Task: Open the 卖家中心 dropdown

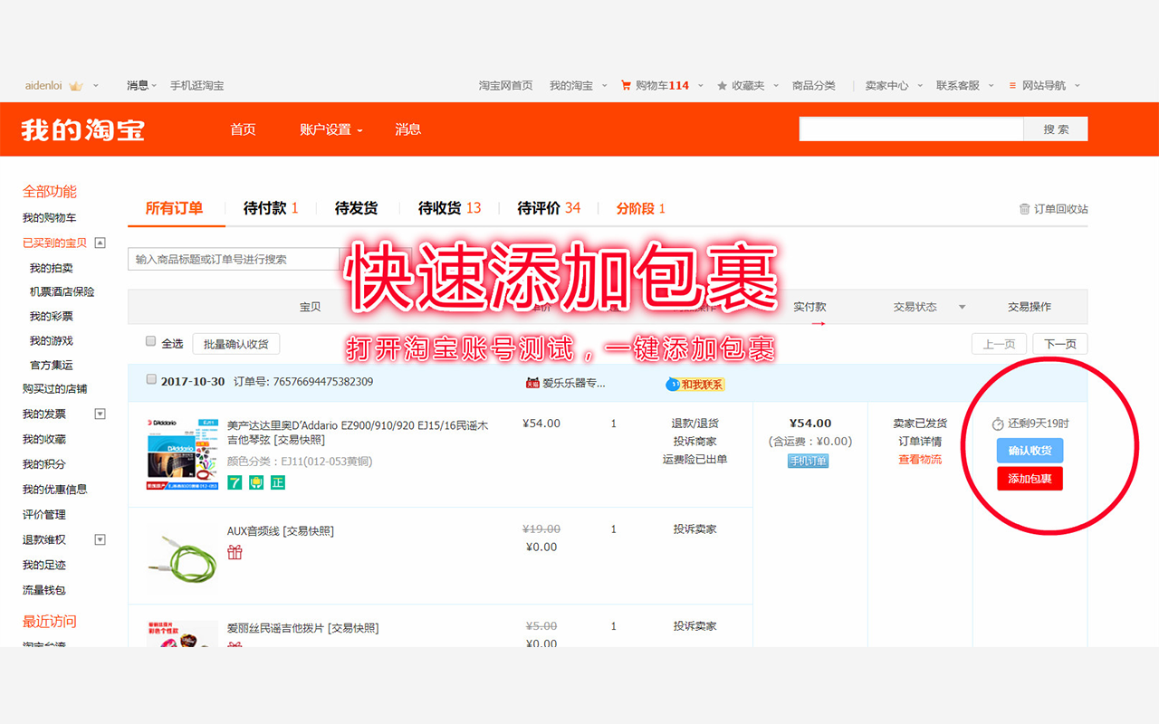Action: coord(893,86)
